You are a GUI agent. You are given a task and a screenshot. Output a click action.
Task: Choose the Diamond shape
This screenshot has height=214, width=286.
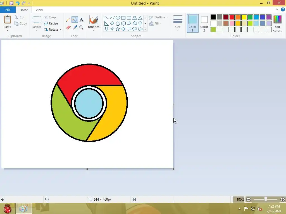112,23
